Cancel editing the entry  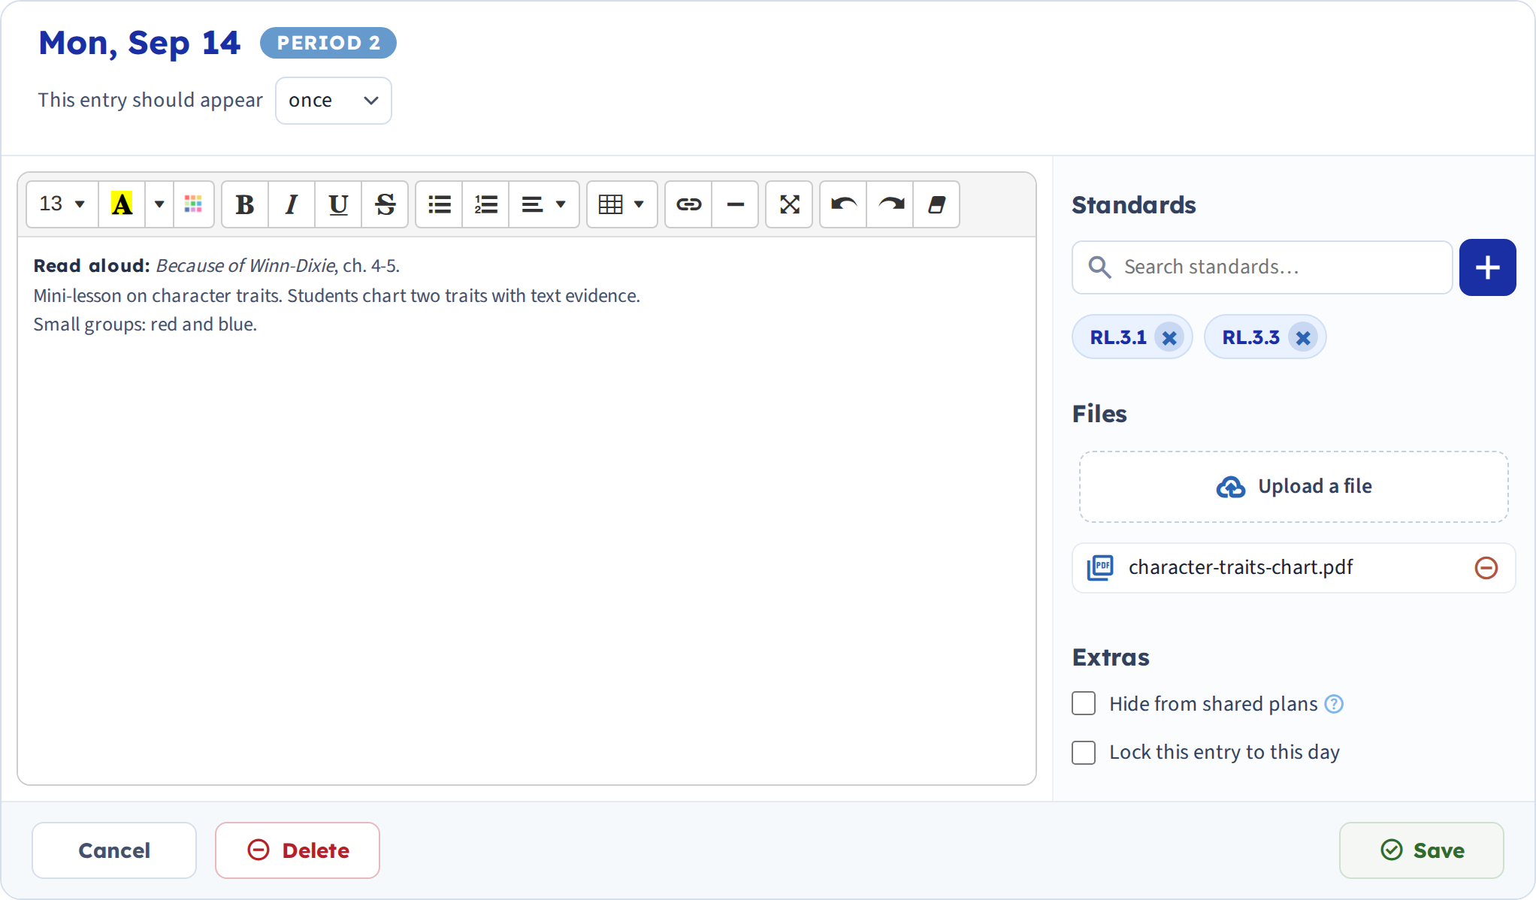[114, 850]
